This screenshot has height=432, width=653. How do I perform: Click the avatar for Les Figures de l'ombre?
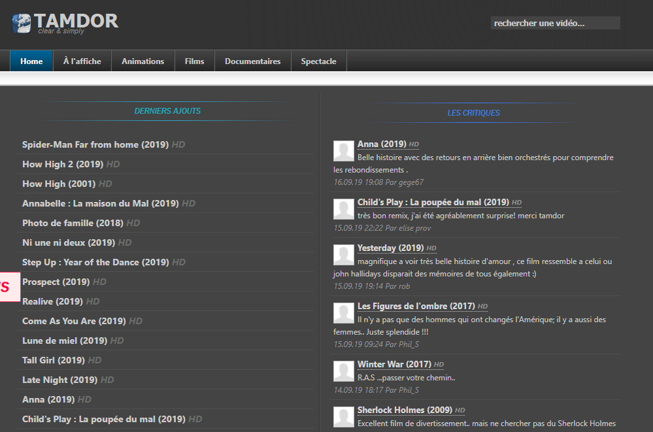tap(344, 313)
